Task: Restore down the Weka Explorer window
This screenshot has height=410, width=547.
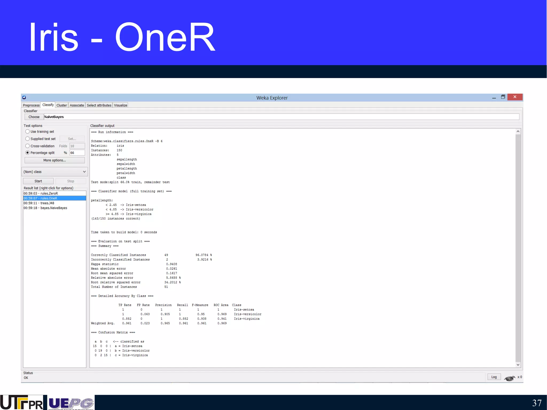Action: tap(503, 97)
